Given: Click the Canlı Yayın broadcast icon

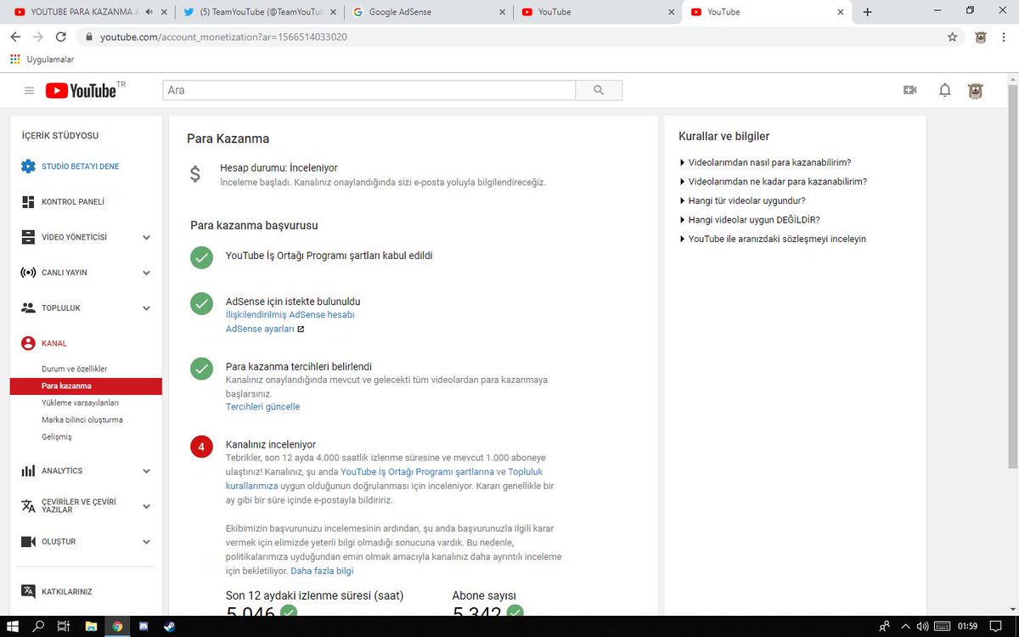Looking at the screenshot, I should 28,273.
